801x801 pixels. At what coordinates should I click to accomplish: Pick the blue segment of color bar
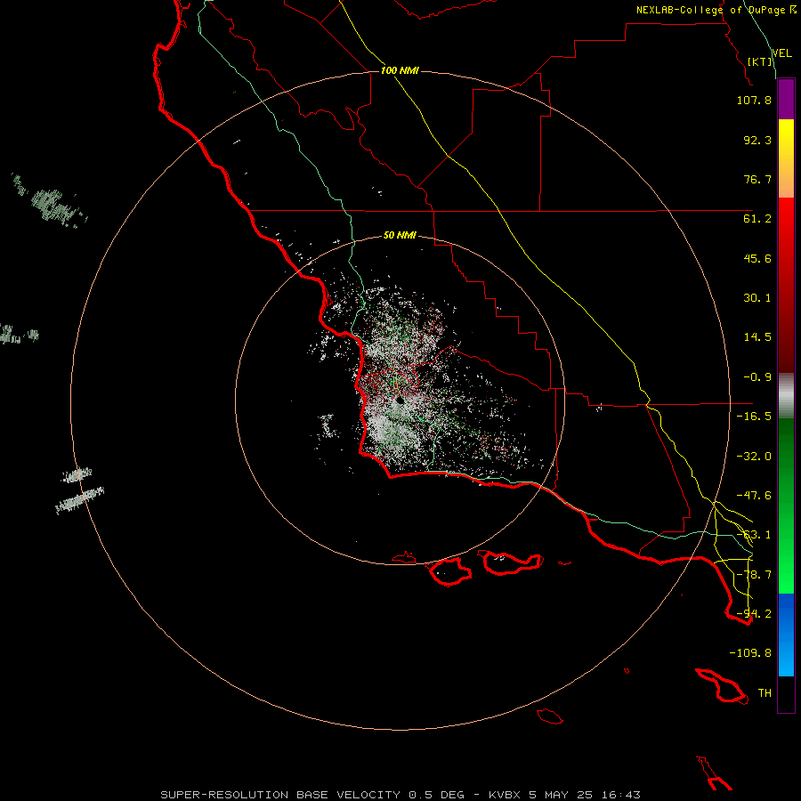(786, 635)
